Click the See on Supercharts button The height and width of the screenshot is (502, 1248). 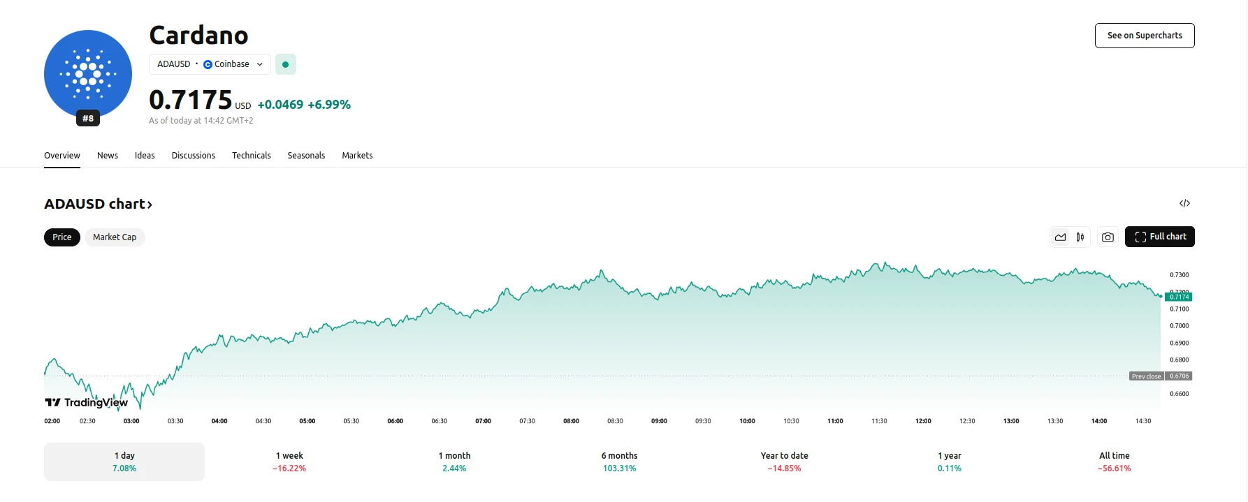pos(1145,36)
